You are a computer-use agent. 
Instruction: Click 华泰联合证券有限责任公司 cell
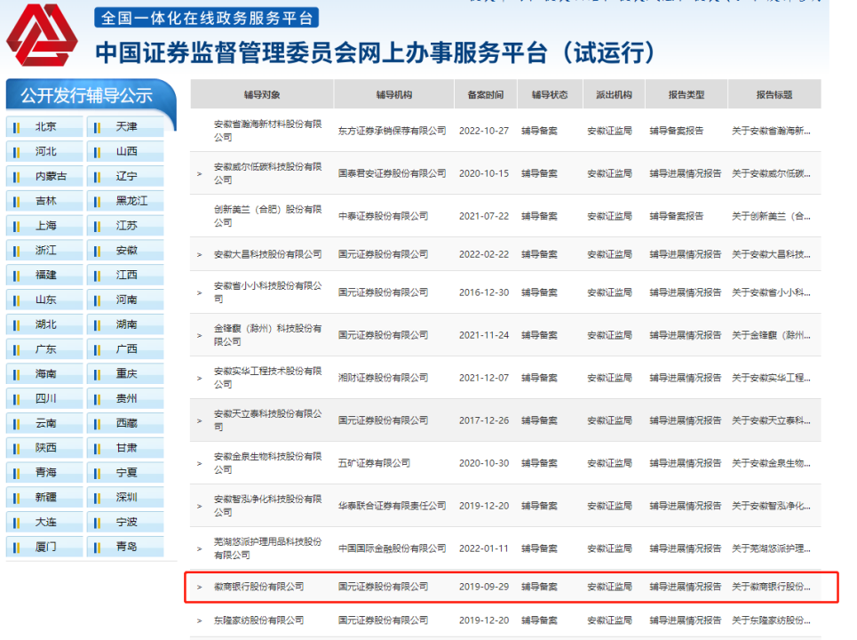[392, 506]
